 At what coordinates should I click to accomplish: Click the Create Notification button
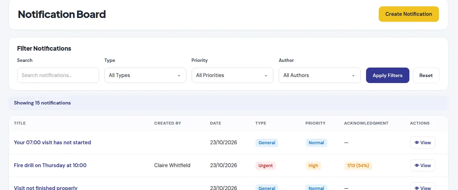[409, 14]
